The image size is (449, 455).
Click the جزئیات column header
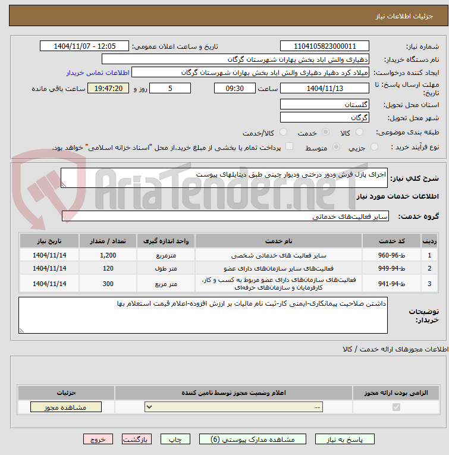66,393
